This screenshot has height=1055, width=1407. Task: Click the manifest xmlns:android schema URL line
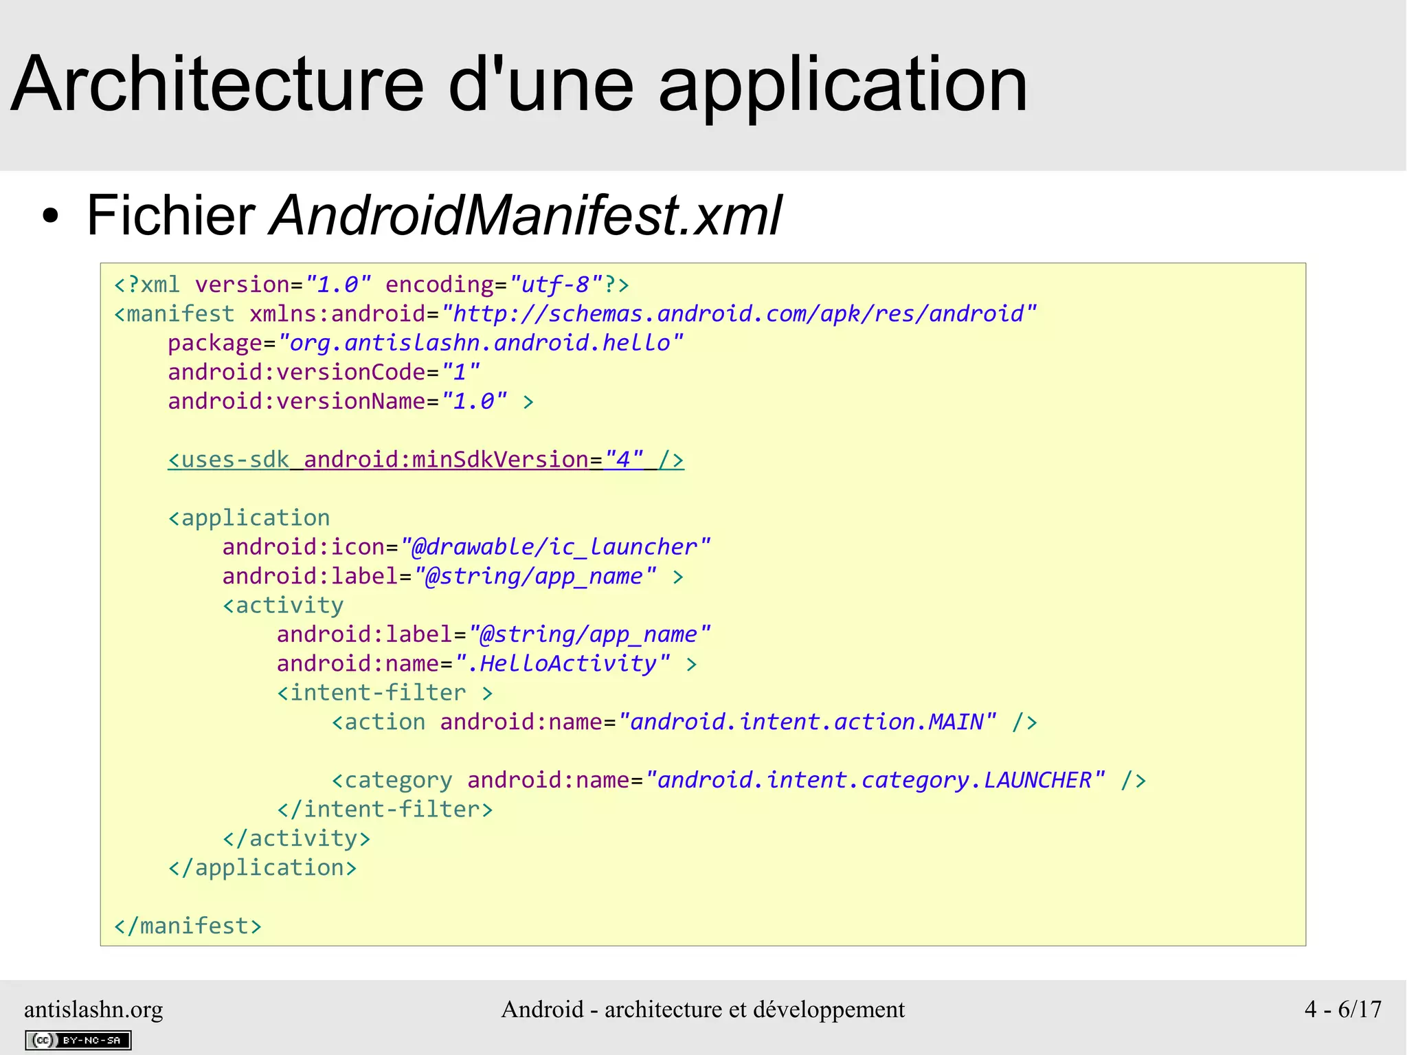[x=576, y=314]
